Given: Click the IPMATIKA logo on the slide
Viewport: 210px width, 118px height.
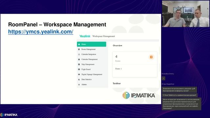Looking at the screenshot, I should (x=139, y=95).
